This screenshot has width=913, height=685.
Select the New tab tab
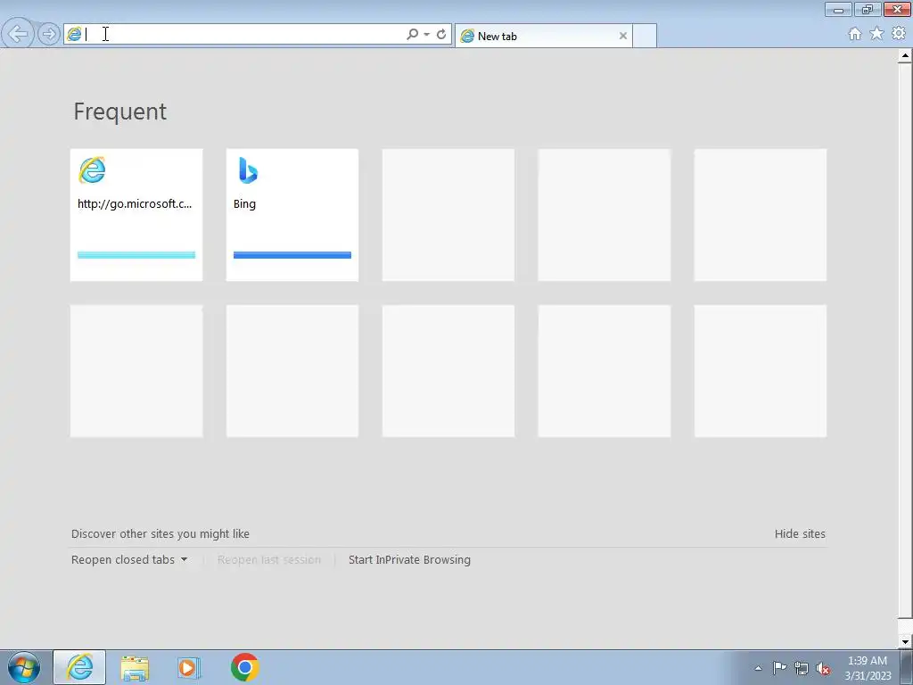[543, 36]
